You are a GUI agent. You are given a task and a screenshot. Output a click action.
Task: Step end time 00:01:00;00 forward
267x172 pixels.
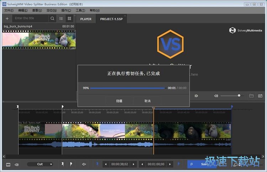pos(170,164)
